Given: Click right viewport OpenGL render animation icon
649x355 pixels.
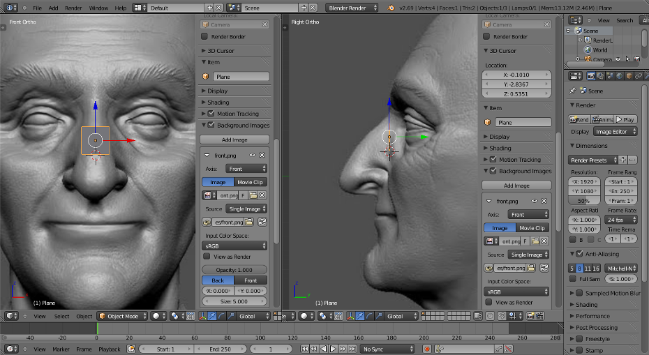Looking at the screenshot, I should pyautogui.click(x=539, y=316).
